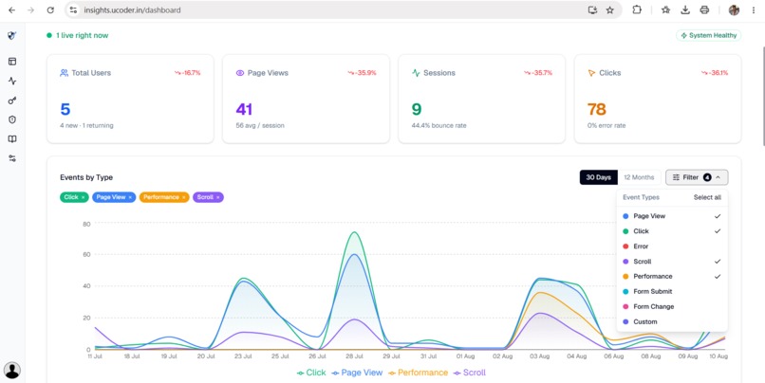The width and height of the screenshot is (765, 383).
Task: Toggle Scroll series in chart legend
Action: 470,373
